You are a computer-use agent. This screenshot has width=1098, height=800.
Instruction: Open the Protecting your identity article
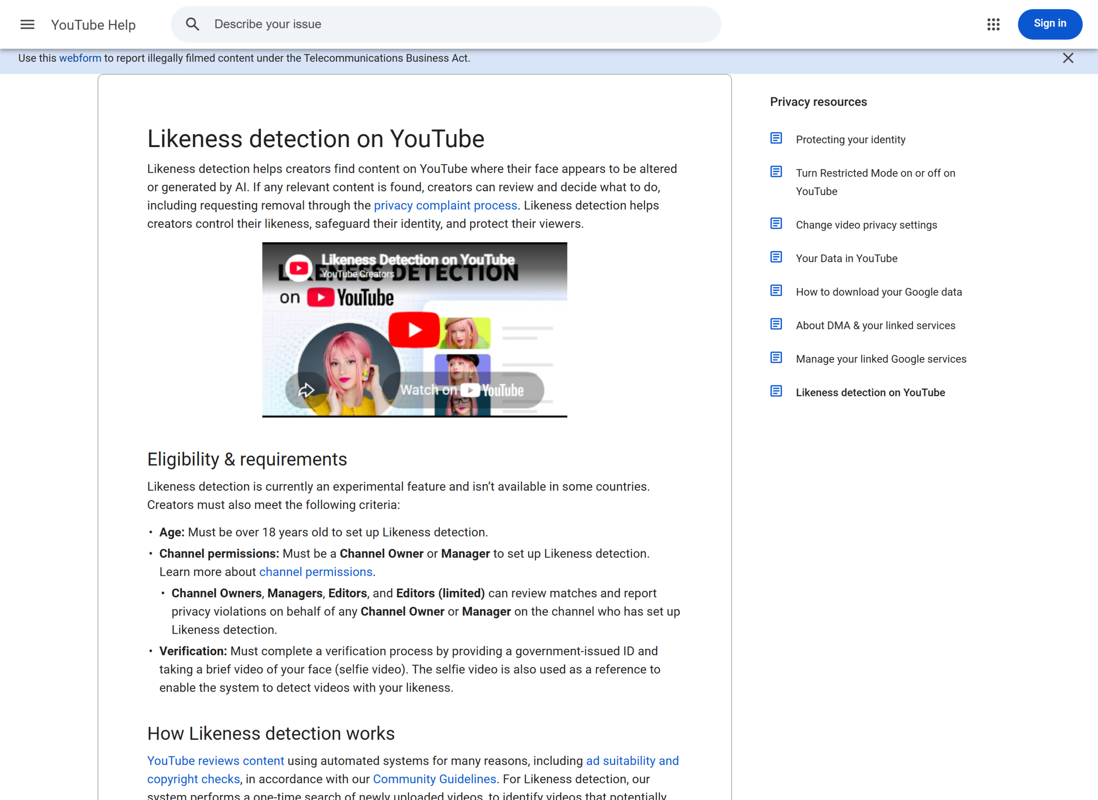(850, 139)
